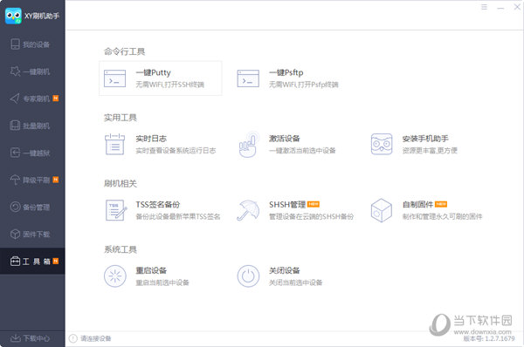Open 我的设备 in sidebar

click(32, 44)
